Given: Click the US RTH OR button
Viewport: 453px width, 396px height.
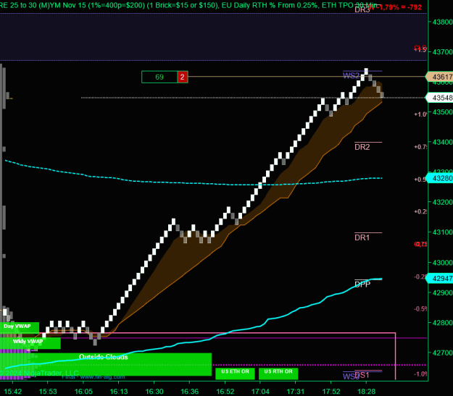Looking at the screenshot, I should point(278,374).
